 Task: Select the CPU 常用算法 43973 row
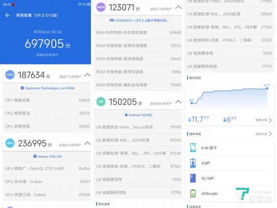(47, 113)
